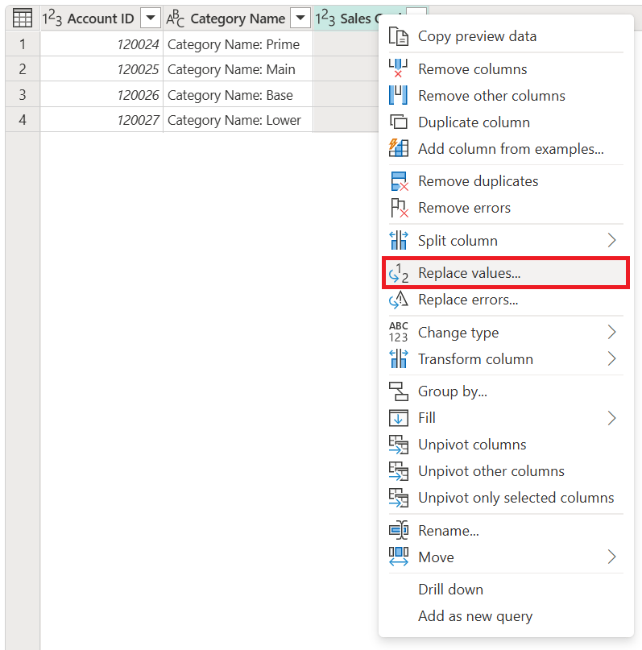This screenshot has height=650, width=642.
Task: Click the Unpivot columns icon
Action: (x=399, y=444)
